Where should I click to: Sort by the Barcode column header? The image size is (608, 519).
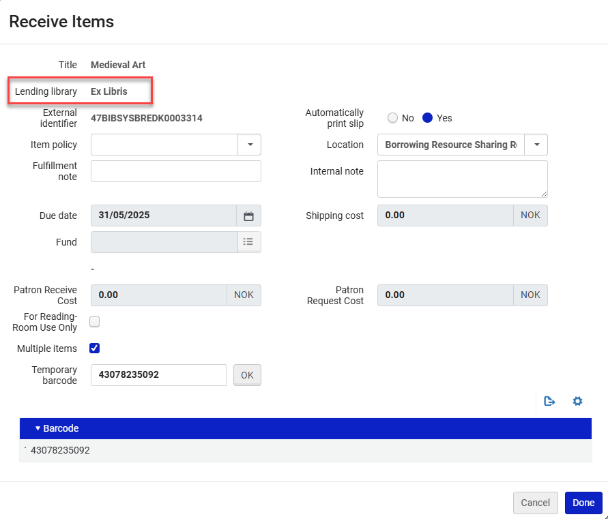61,428
